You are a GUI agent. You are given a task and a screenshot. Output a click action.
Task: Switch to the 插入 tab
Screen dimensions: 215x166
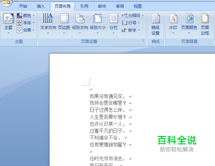pyautogui.click(x=41, y=6)
